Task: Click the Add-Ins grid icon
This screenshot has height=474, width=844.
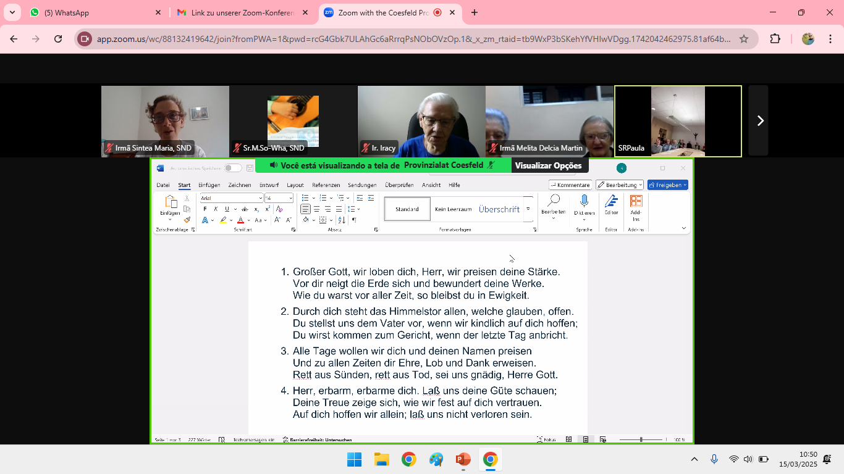Action: (636, 201)
